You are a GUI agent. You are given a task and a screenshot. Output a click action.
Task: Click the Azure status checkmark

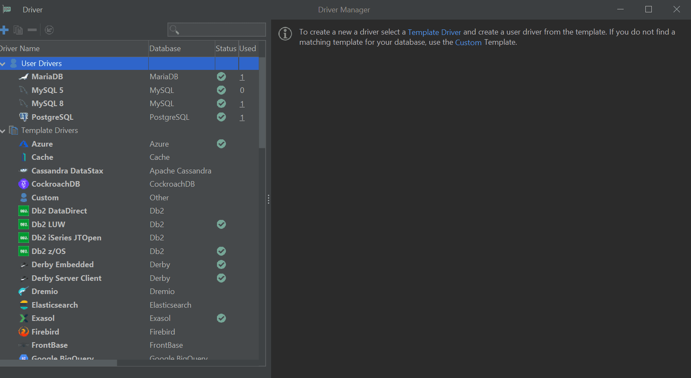point(221,144)
